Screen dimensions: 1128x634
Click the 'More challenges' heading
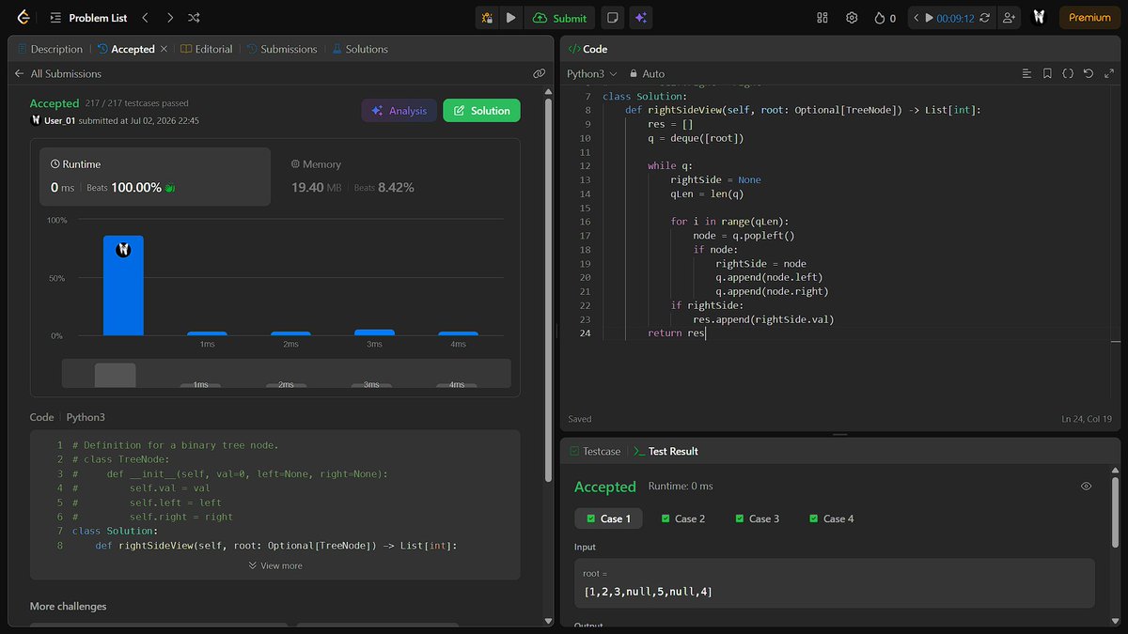[x=69, y=606]
